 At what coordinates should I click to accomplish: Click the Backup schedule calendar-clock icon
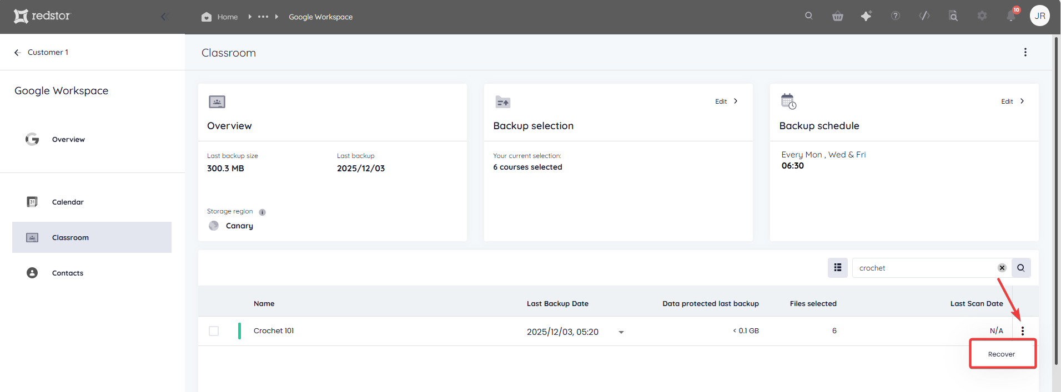788,101
